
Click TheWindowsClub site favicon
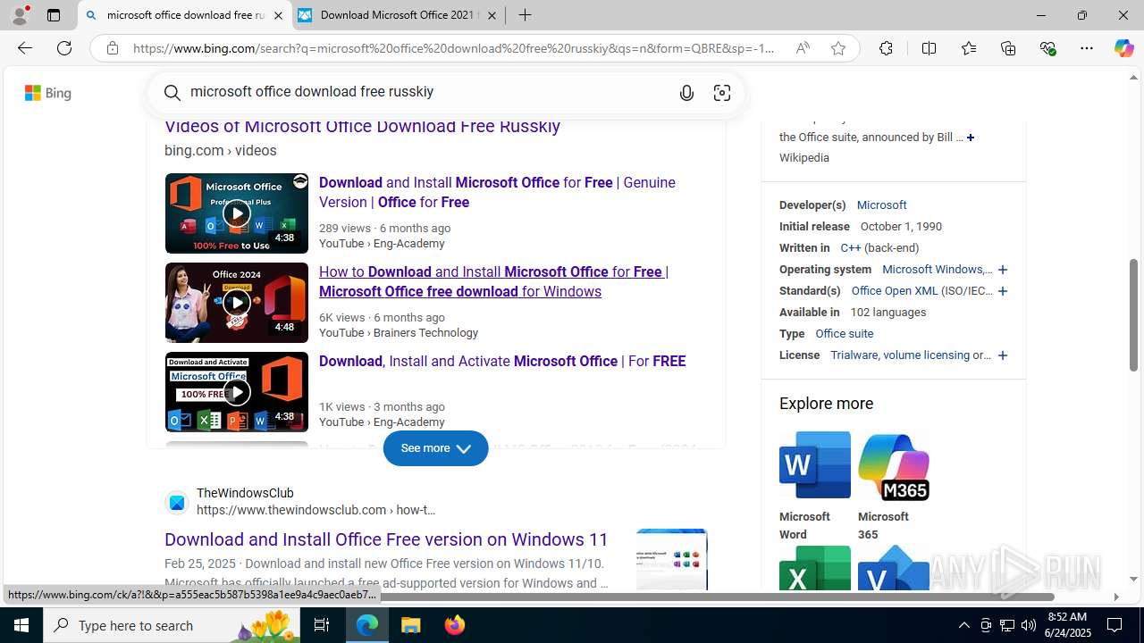177,503
